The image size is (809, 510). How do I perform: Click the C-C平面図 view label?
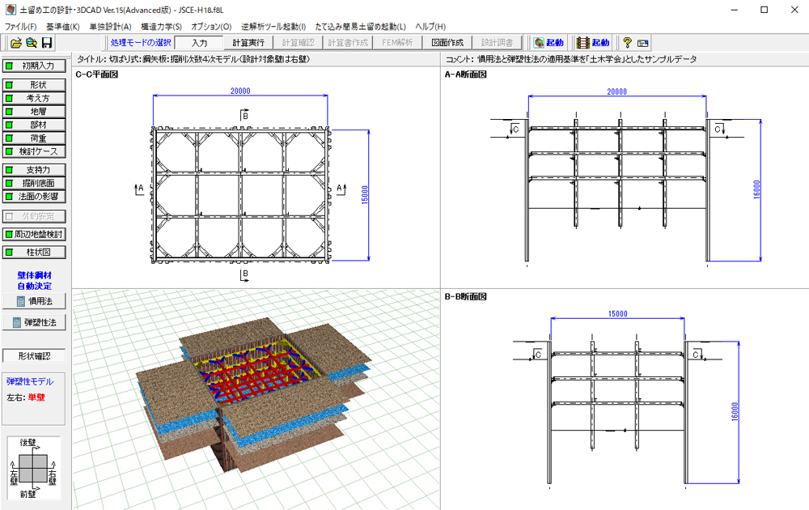97,74
